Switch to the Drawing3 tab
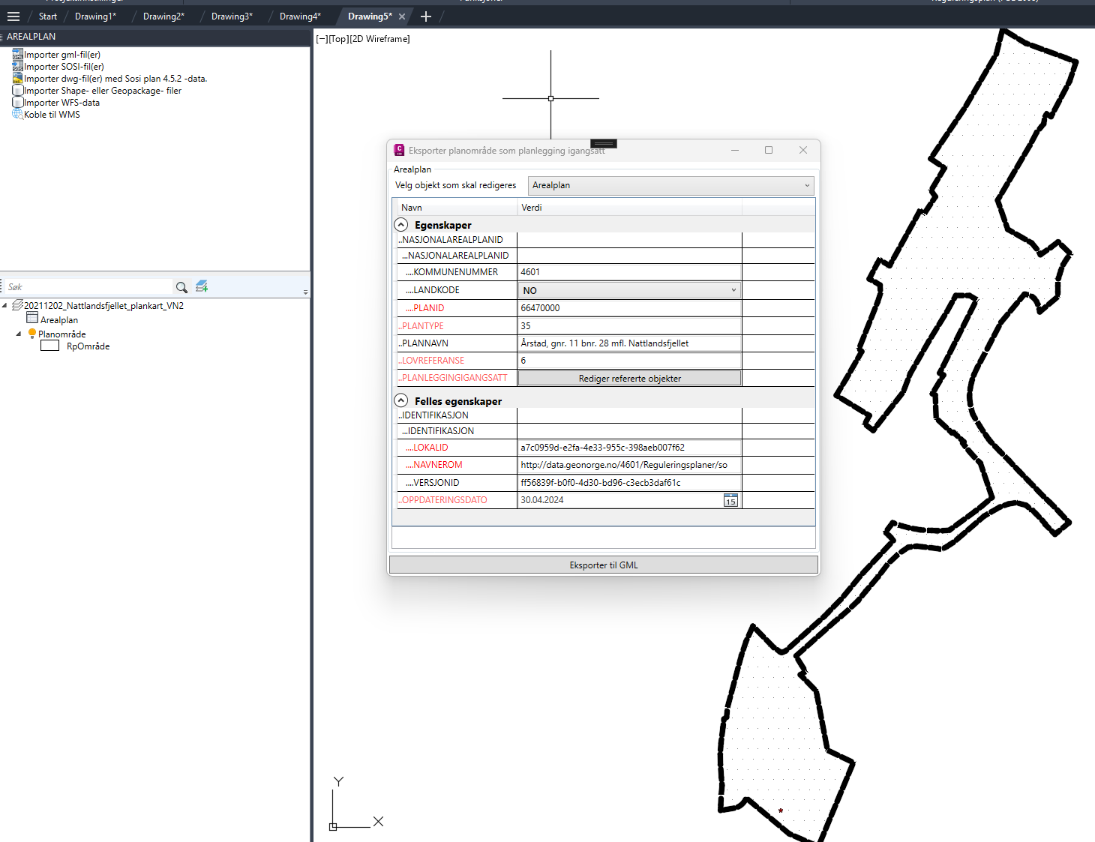 click(231, 16)
